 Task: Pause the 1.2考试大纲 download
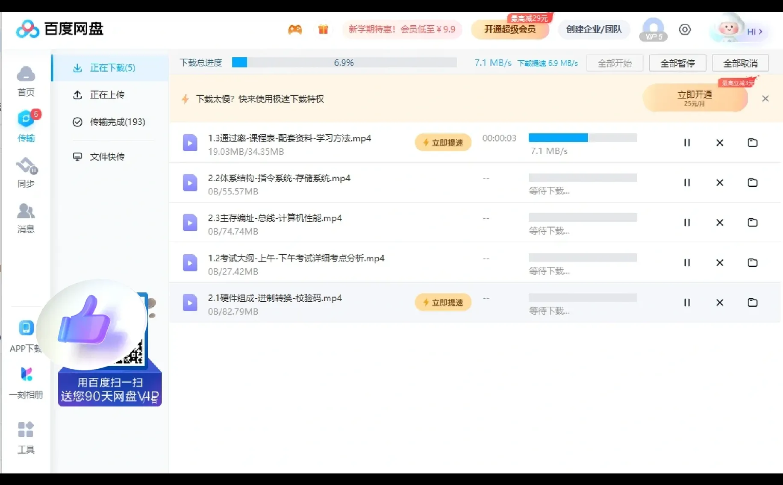[687, 263]
